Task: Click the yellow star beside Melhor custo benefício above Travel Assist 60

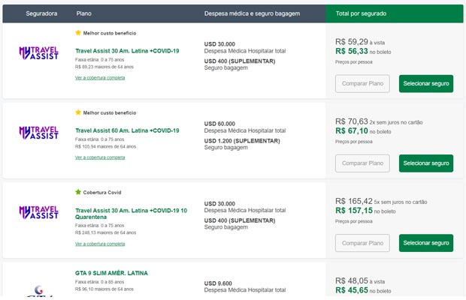Action: point(78,112)
